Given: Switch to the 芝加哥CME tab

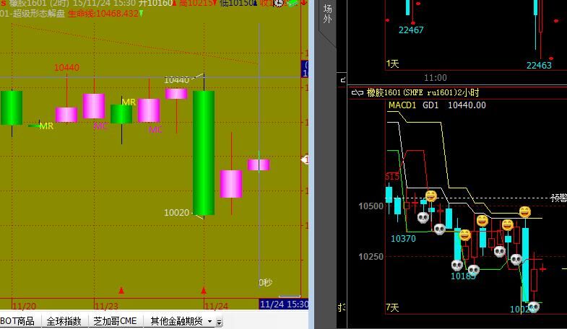Looking at the screenshot, I should click(114, 321).
